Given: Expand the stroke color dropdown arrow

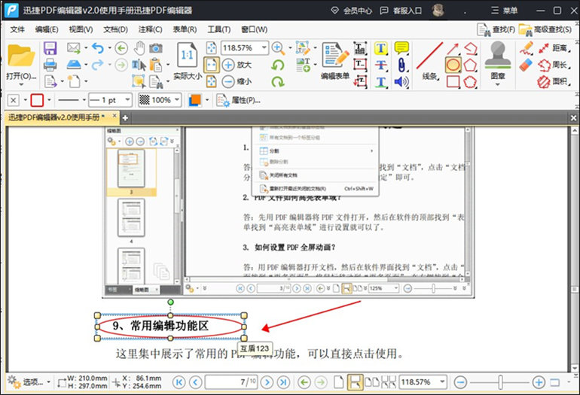Looking at the screenshot, I should 49,100.
